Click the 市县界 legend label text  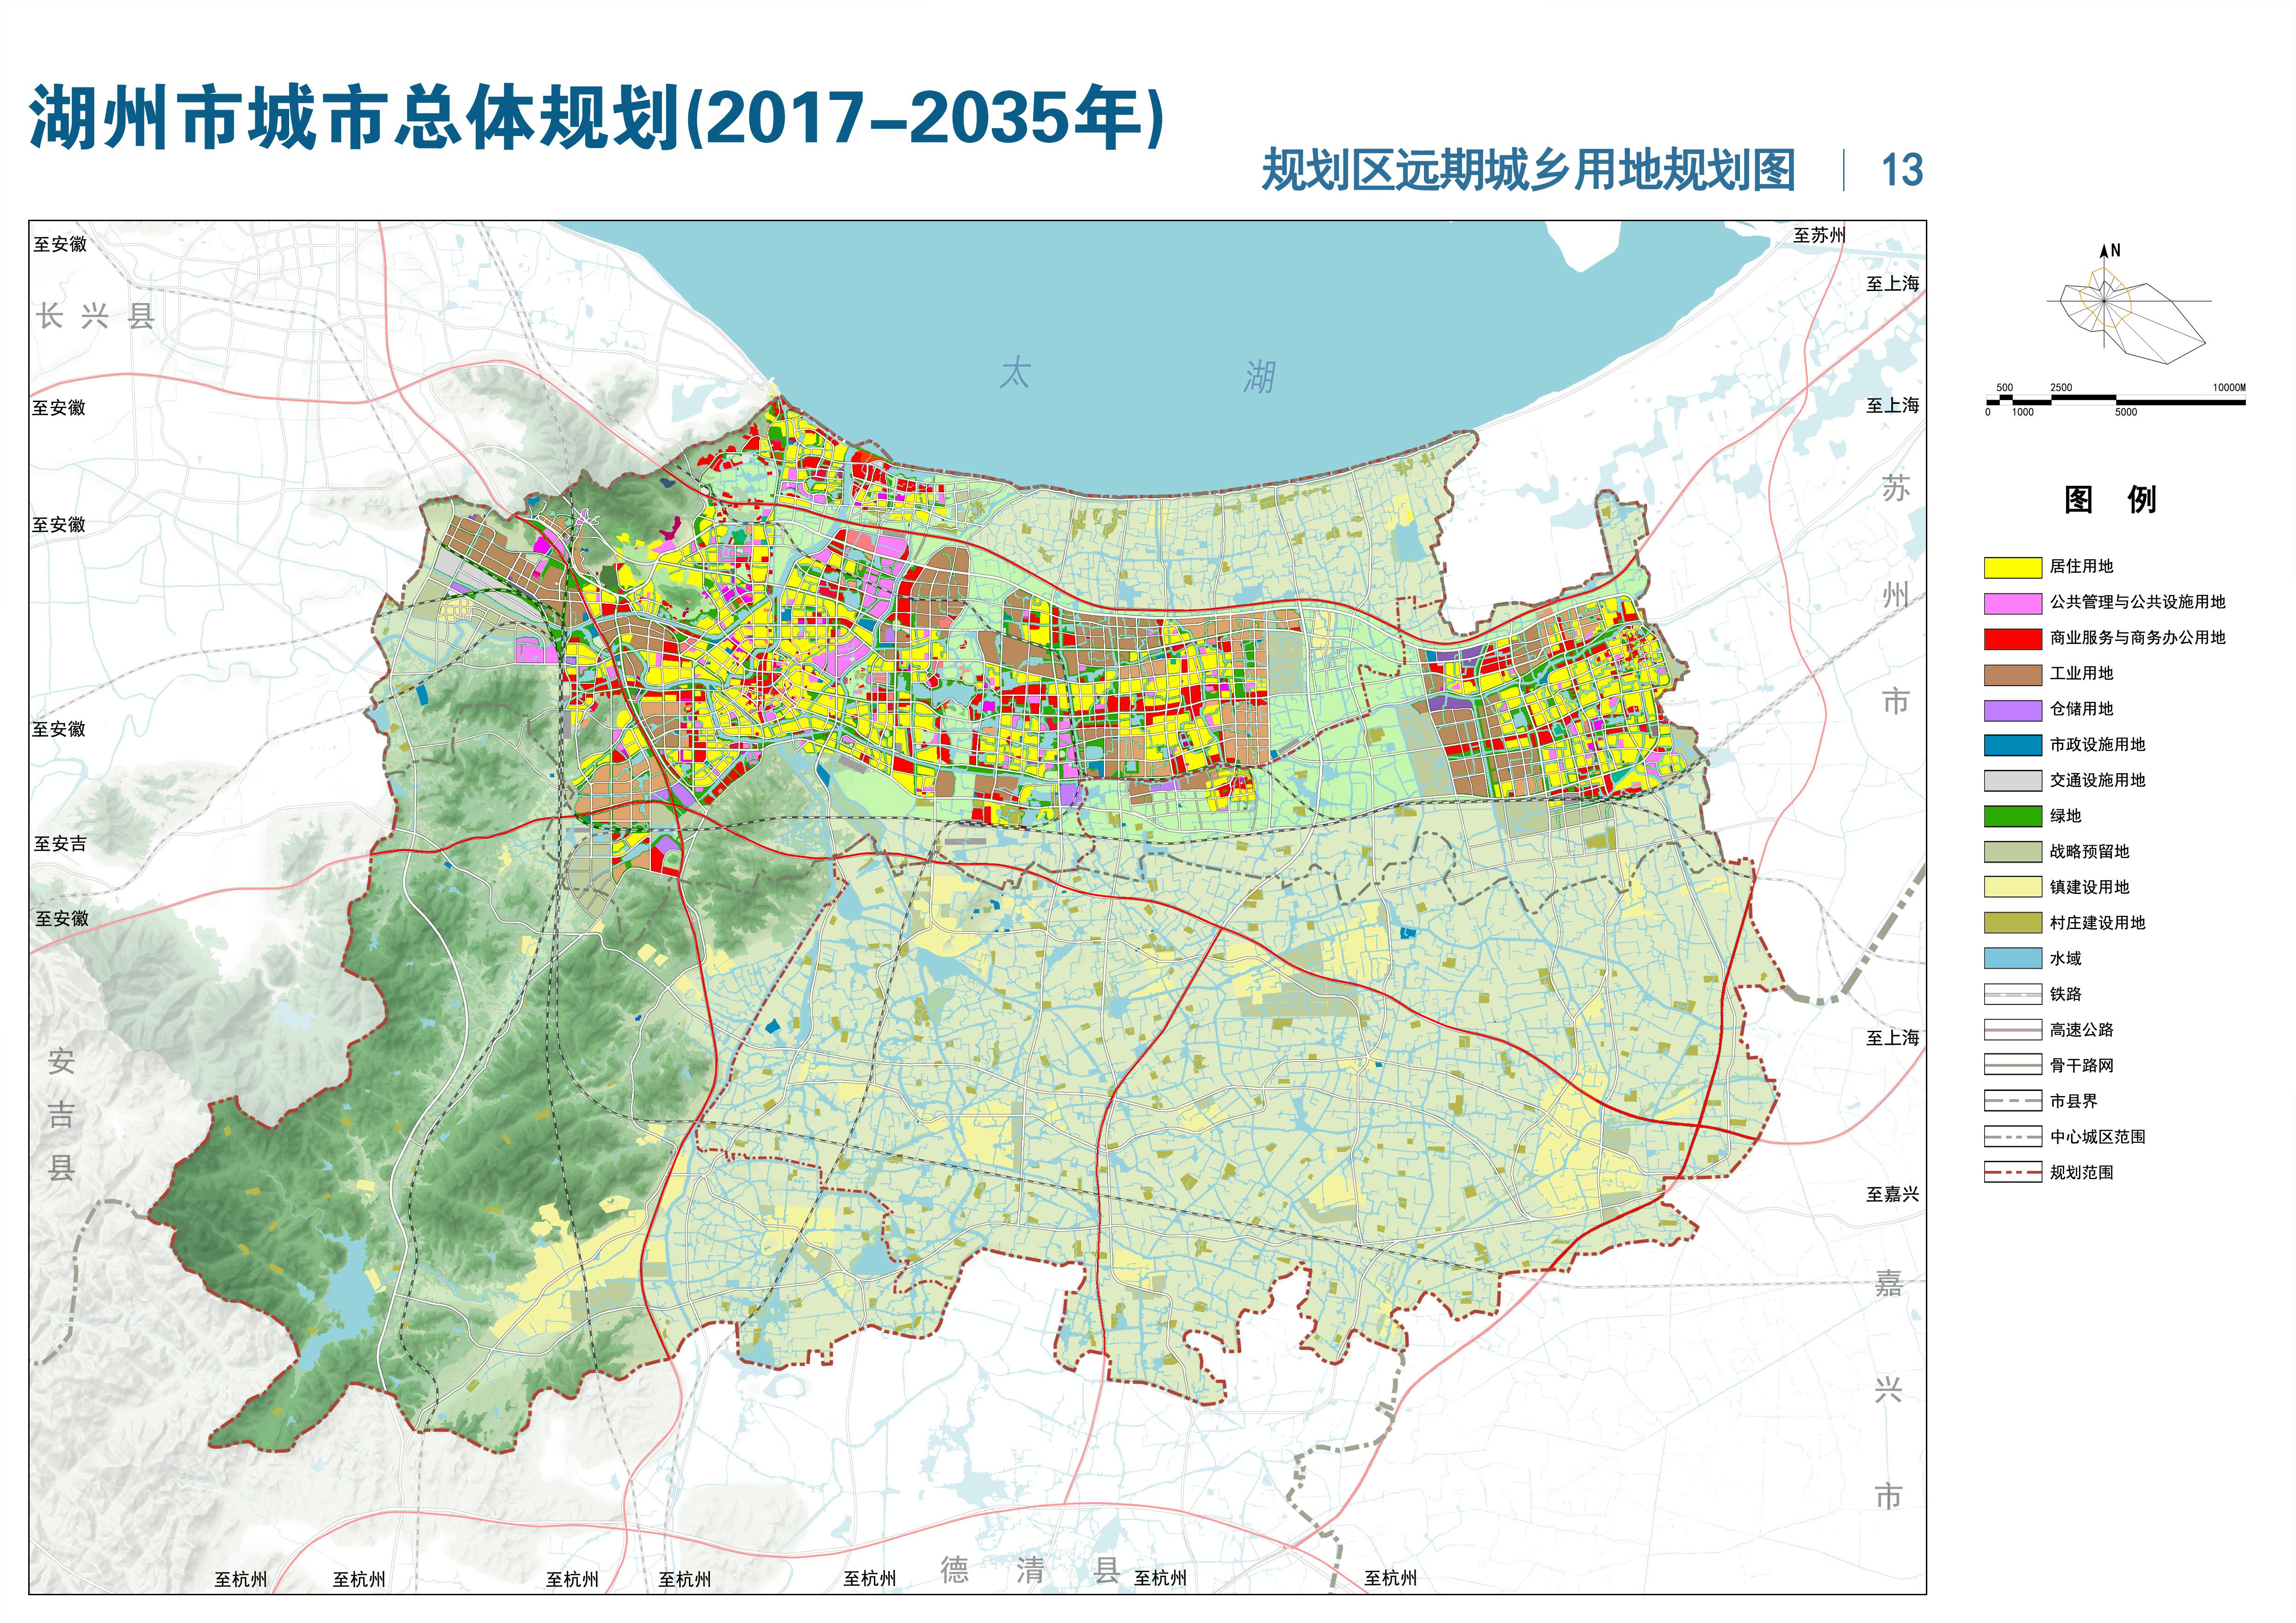[x=2073, y=1101]
